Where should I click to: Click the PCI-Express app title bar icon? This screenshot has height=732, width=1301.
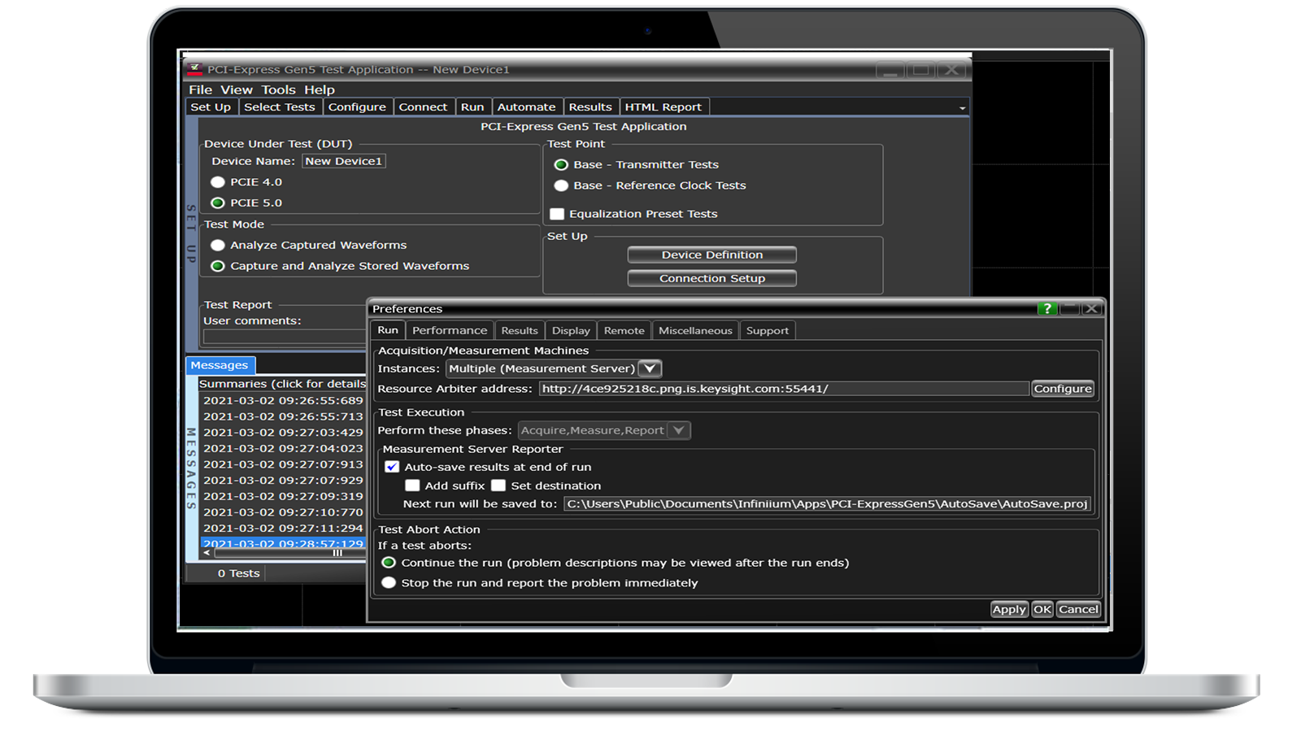(195, 69)
